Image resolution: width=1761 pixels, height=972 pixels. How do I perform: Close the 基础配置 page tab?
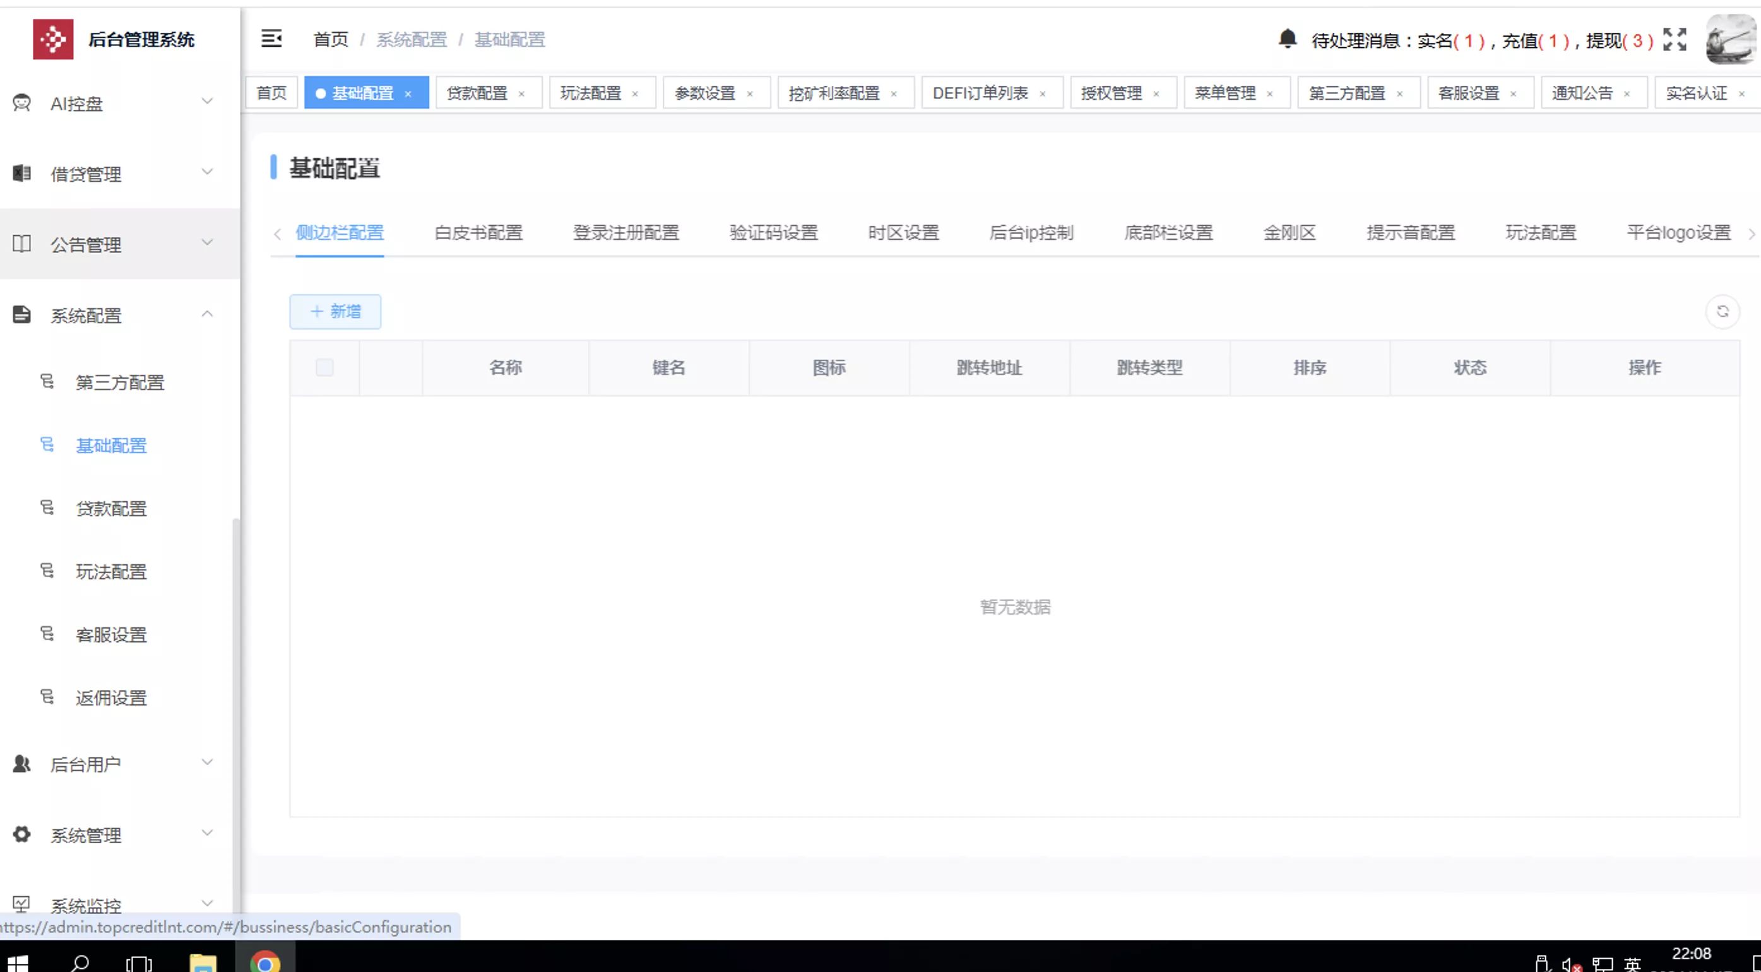(408, 94)
